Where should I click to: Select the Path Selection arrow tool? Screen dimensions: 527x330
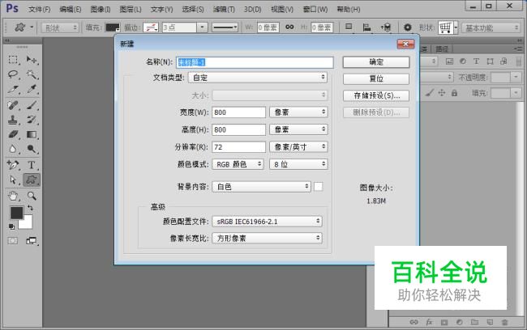tap(13, 180)
